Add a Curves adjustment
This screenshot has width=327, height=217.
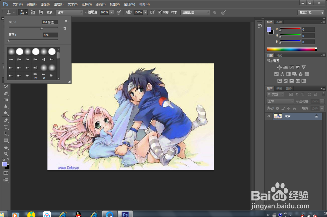tap(292, 67)
